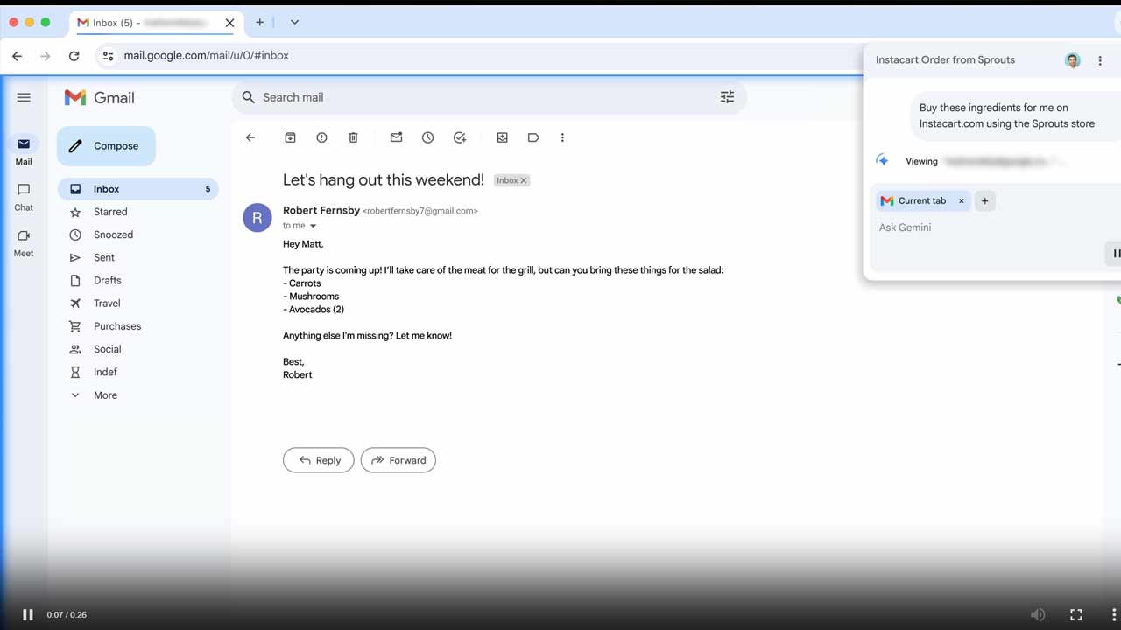Open More email actions menu
Image resolution: width=1121 pixels, height=630 pixels.
click(562, 137)
